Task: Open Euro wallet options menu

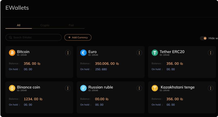Action: click(x=139, y=53)
